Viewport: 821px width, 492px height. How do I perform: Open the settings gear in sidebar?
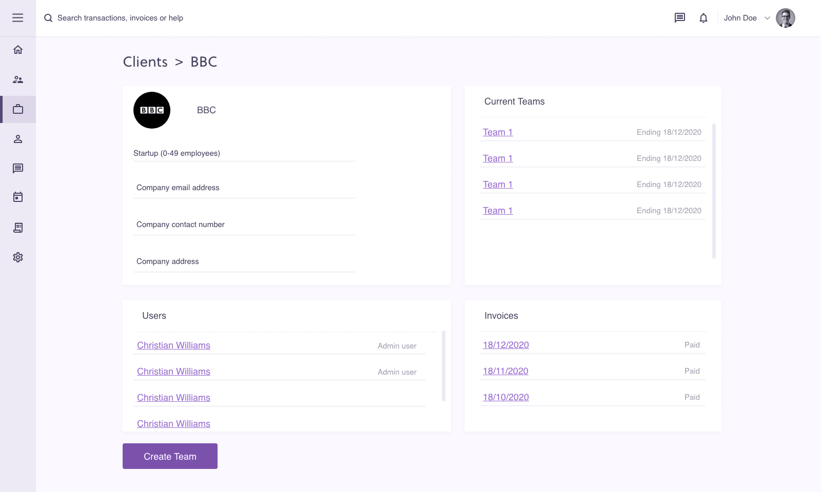click(18, 257)
